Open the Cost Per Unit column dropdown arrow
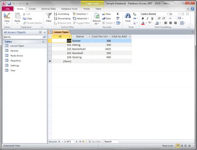The image size is (197, 150). click(x=109, y=36)
